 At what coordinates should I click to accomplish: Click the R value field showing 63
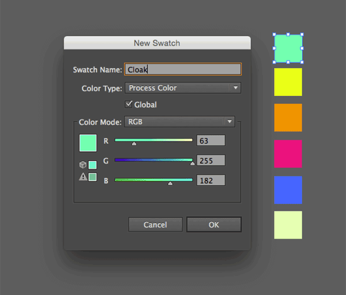(x=210, y=140)
